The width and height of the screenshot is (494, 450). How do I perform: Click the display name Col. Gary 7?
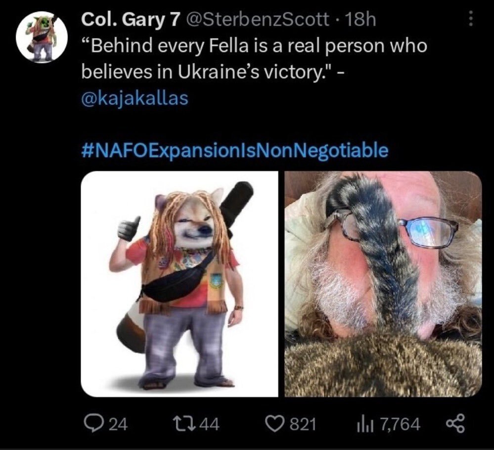click(130, 20)
